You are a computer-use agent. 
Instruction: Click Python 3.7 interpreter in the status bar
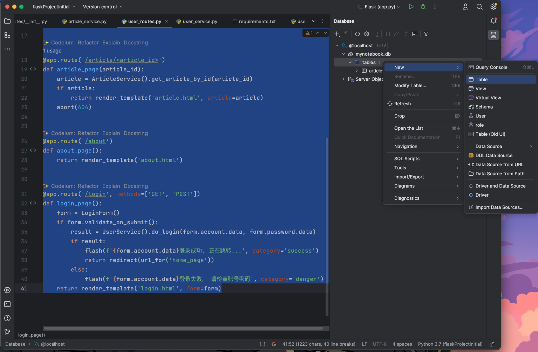click(x=450, y=344)
